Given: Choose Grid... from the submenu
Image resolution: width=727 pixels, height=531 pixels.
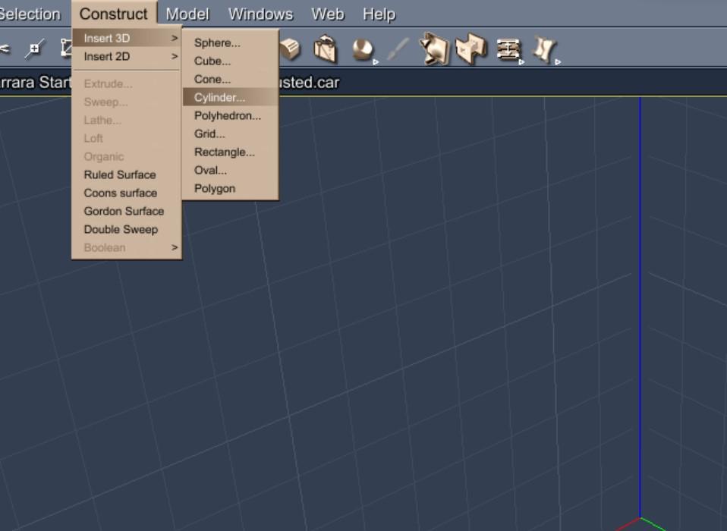Looking at the screenshot, I should [231, 134].
